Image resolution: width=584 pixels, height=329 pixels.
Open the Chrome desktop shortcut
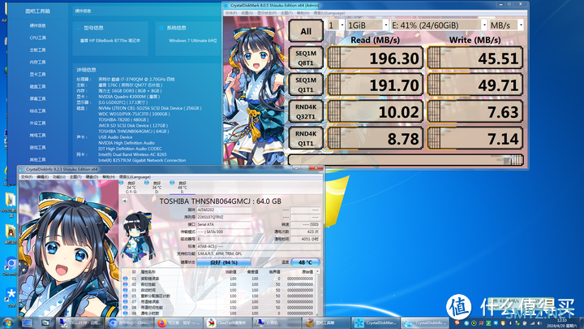point(11,266)
